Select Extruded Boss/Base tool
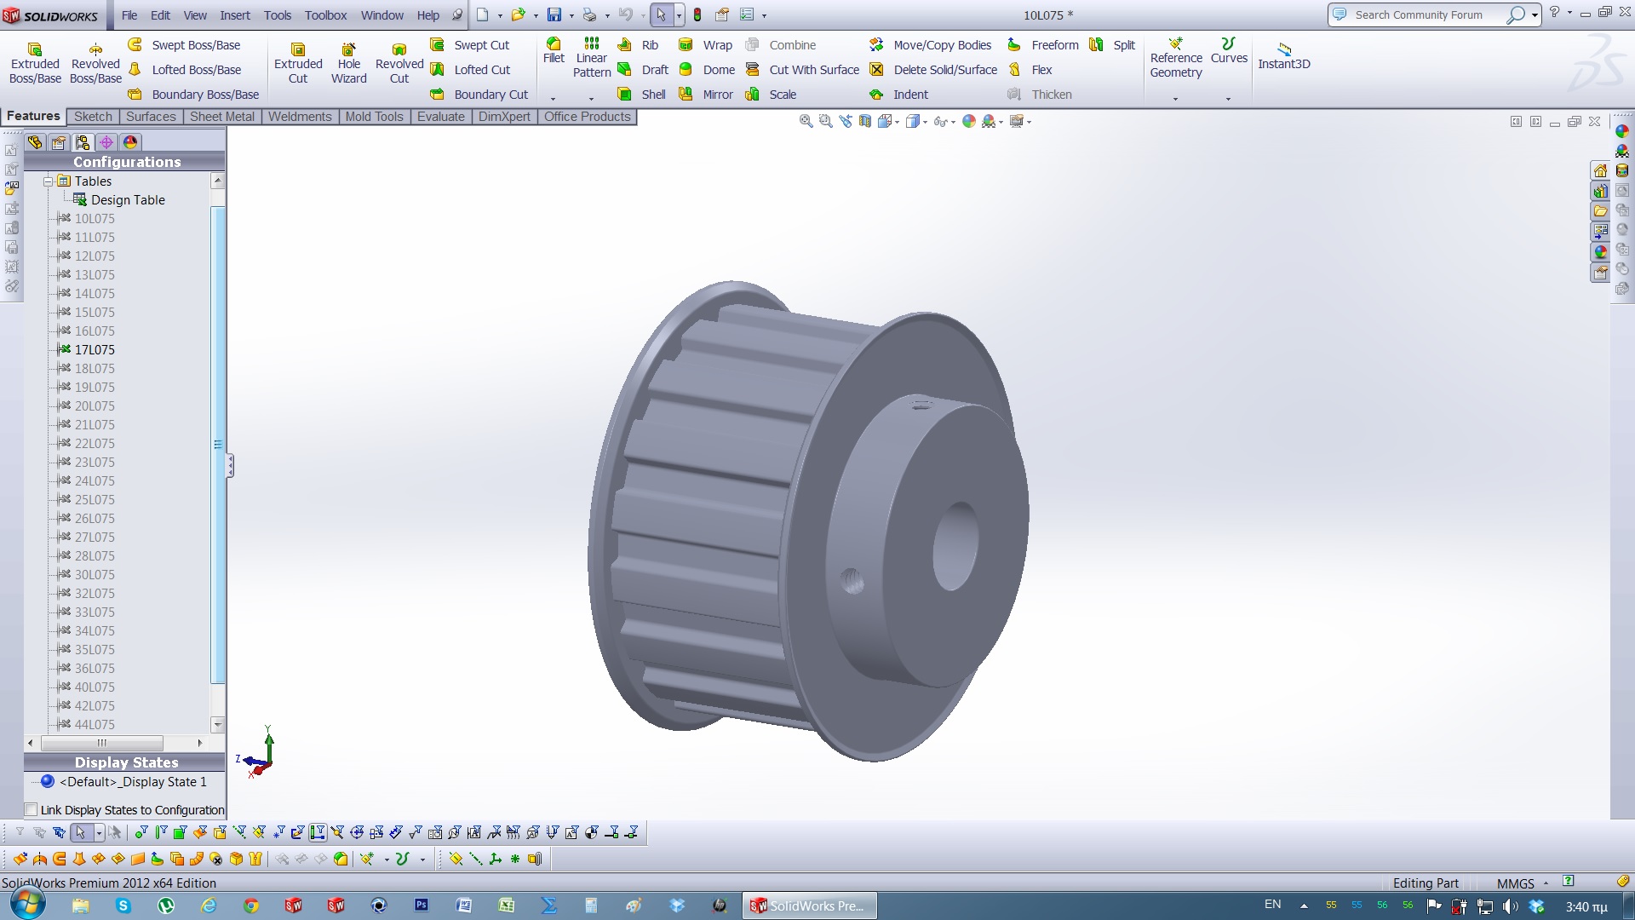 point(35,64)
